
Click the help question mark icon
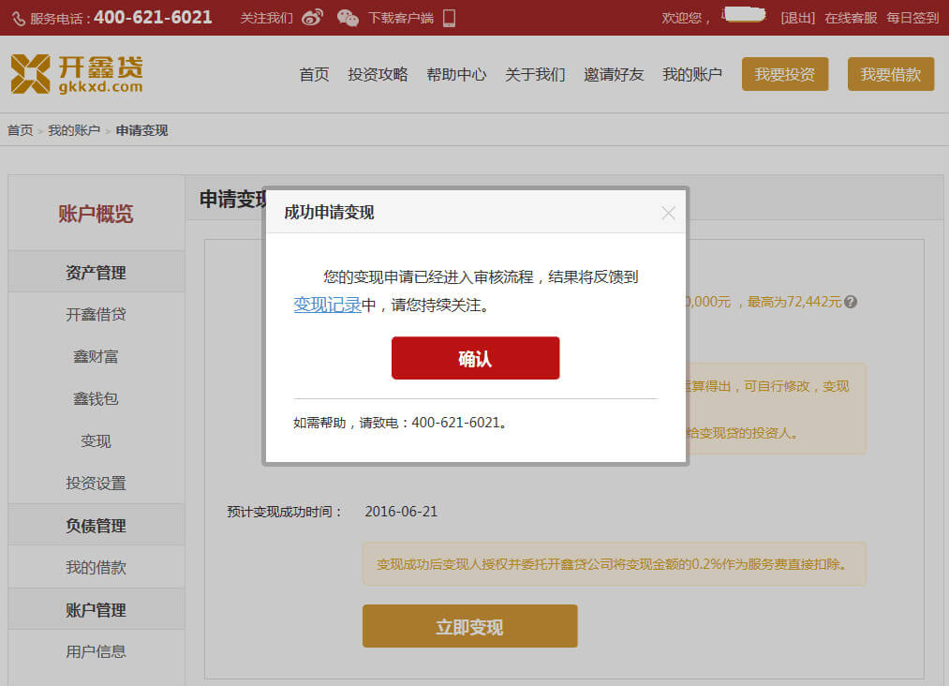[x=851, y=302]
